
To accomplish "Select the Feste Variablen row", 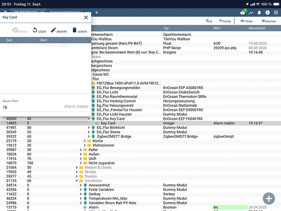I will (x=140, y=189).
